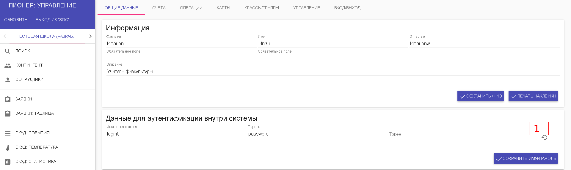Click the Контингент people group icon
Viewport: 571px width, 170px height.
(8, 65)
